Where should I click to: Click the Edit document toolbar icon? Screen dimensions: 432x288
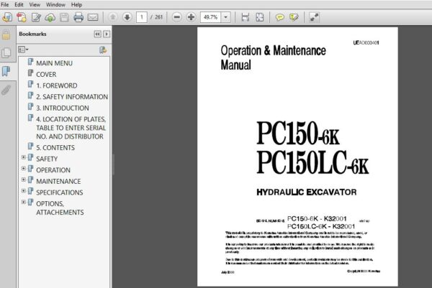coord(36,17)
